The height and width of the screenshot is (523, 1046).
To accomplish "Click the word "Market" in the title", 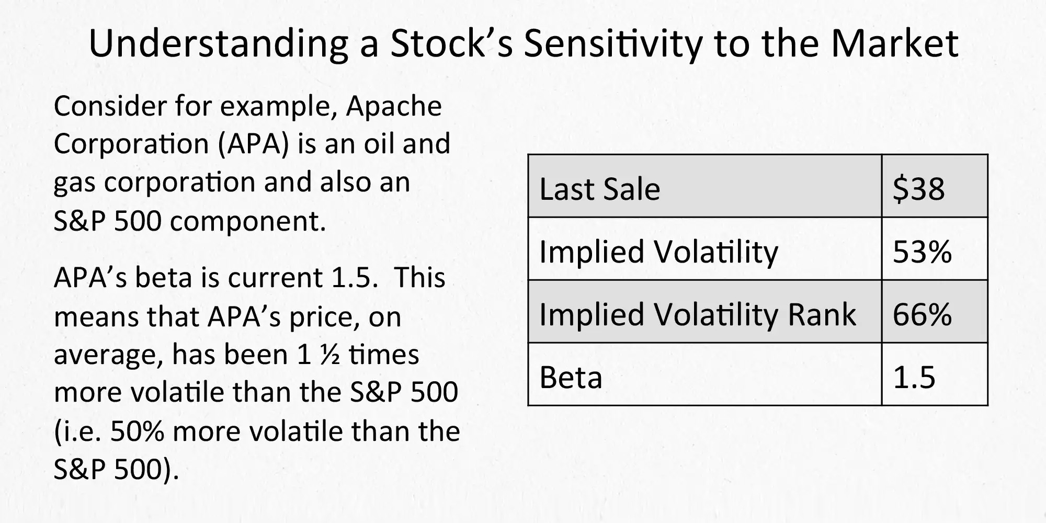I will click(x=894, y=43).
